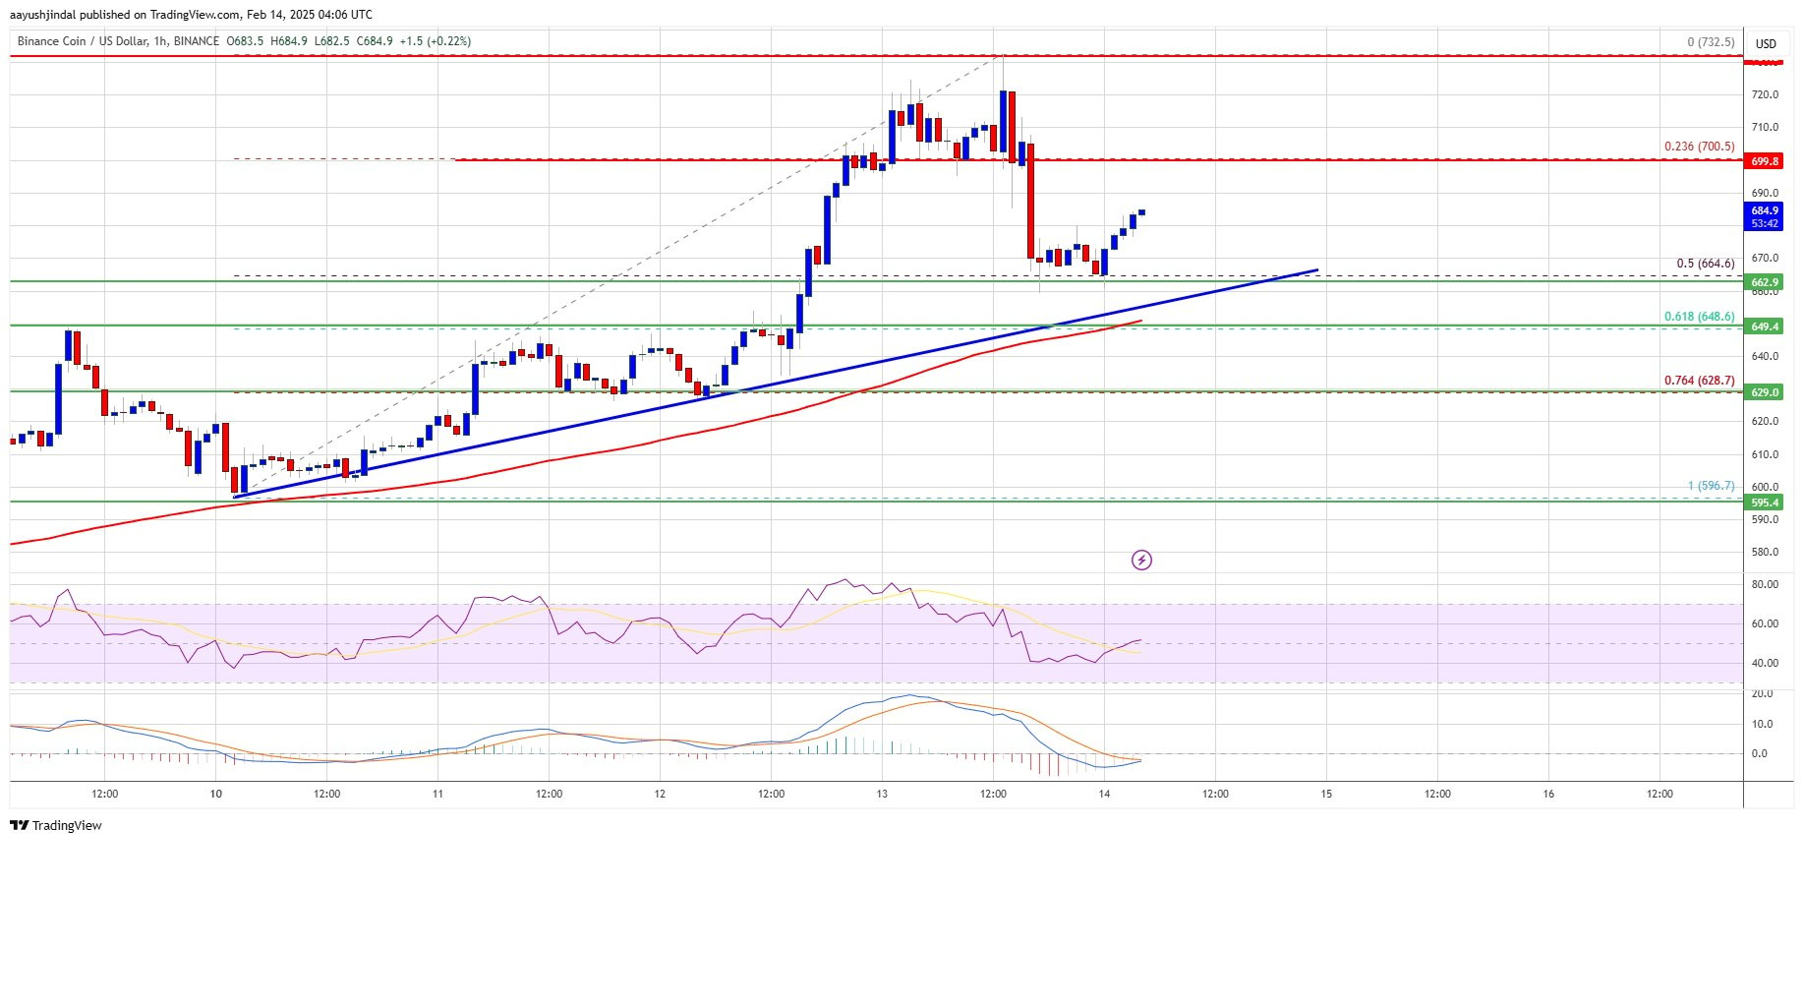Image resolution: width=1804 pixels, height=1007 pixels.
Task: Click the Fibonacci label 0.5 (664.6)
Action: (1706, 264)
